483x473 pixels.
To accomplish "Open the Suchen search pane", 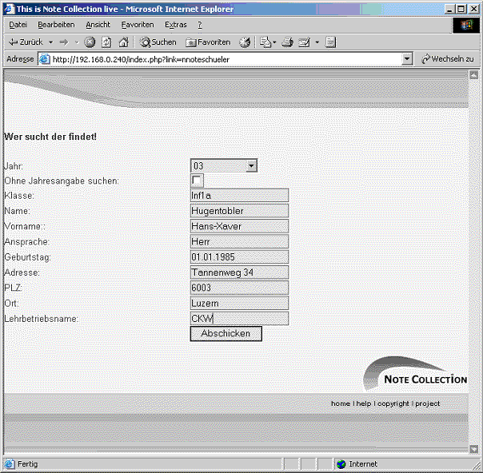I will [158, 42].
